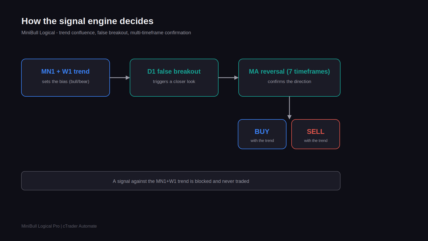Click the MA reversal (7 timeframes) box
The height and width of the screenshot is (241, 428).
[x=289, y=78]
